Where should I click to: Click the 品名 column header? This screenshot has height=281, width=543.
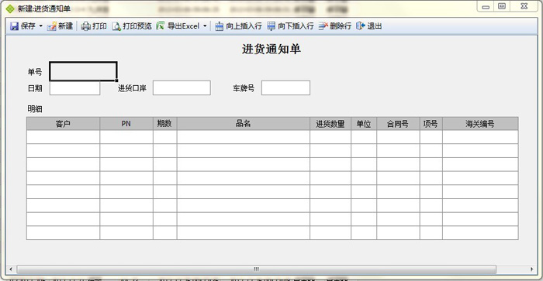click(243, 124)
